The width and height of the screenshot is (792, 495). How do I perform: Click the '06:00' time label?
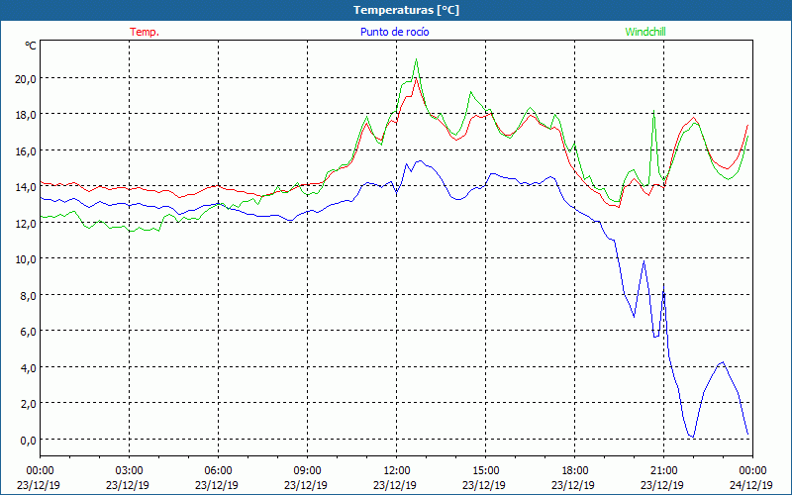pyautogui.click(x=218, y=471)
